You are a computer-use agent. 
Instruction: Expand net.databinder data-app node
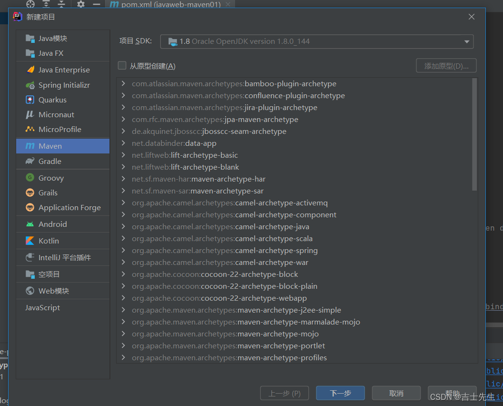124,143
